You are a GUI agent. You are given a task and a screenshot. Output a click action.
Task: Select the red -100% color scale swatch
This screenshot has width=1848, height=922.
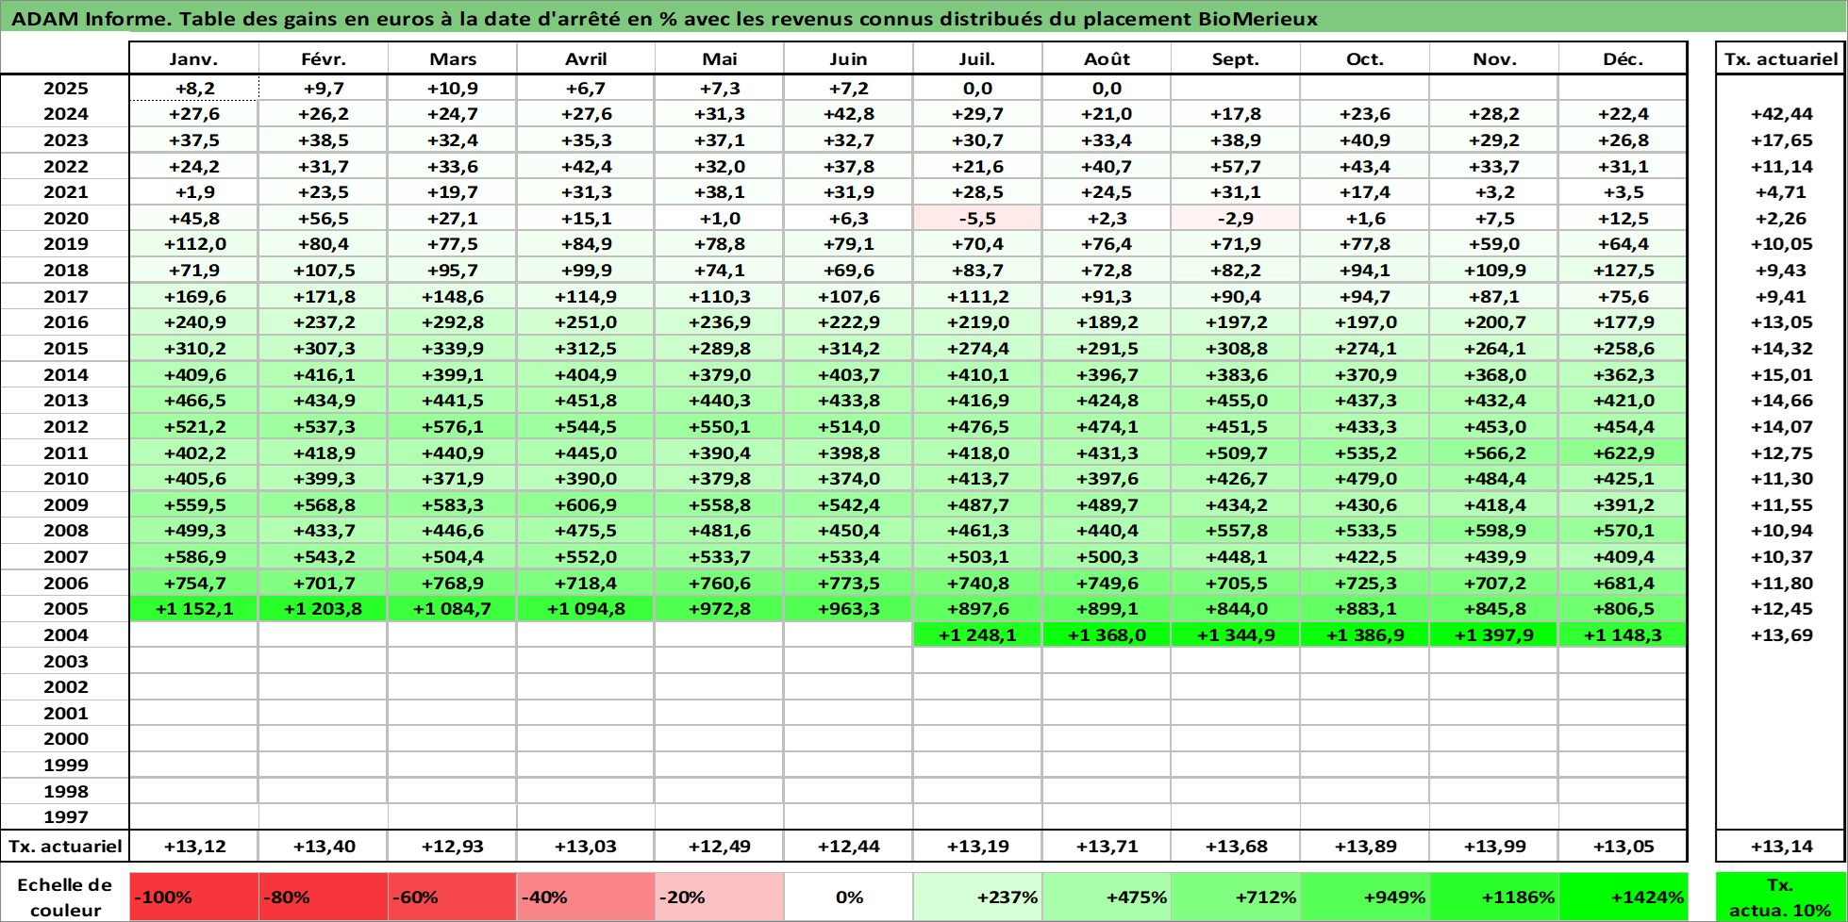[193, 897]
